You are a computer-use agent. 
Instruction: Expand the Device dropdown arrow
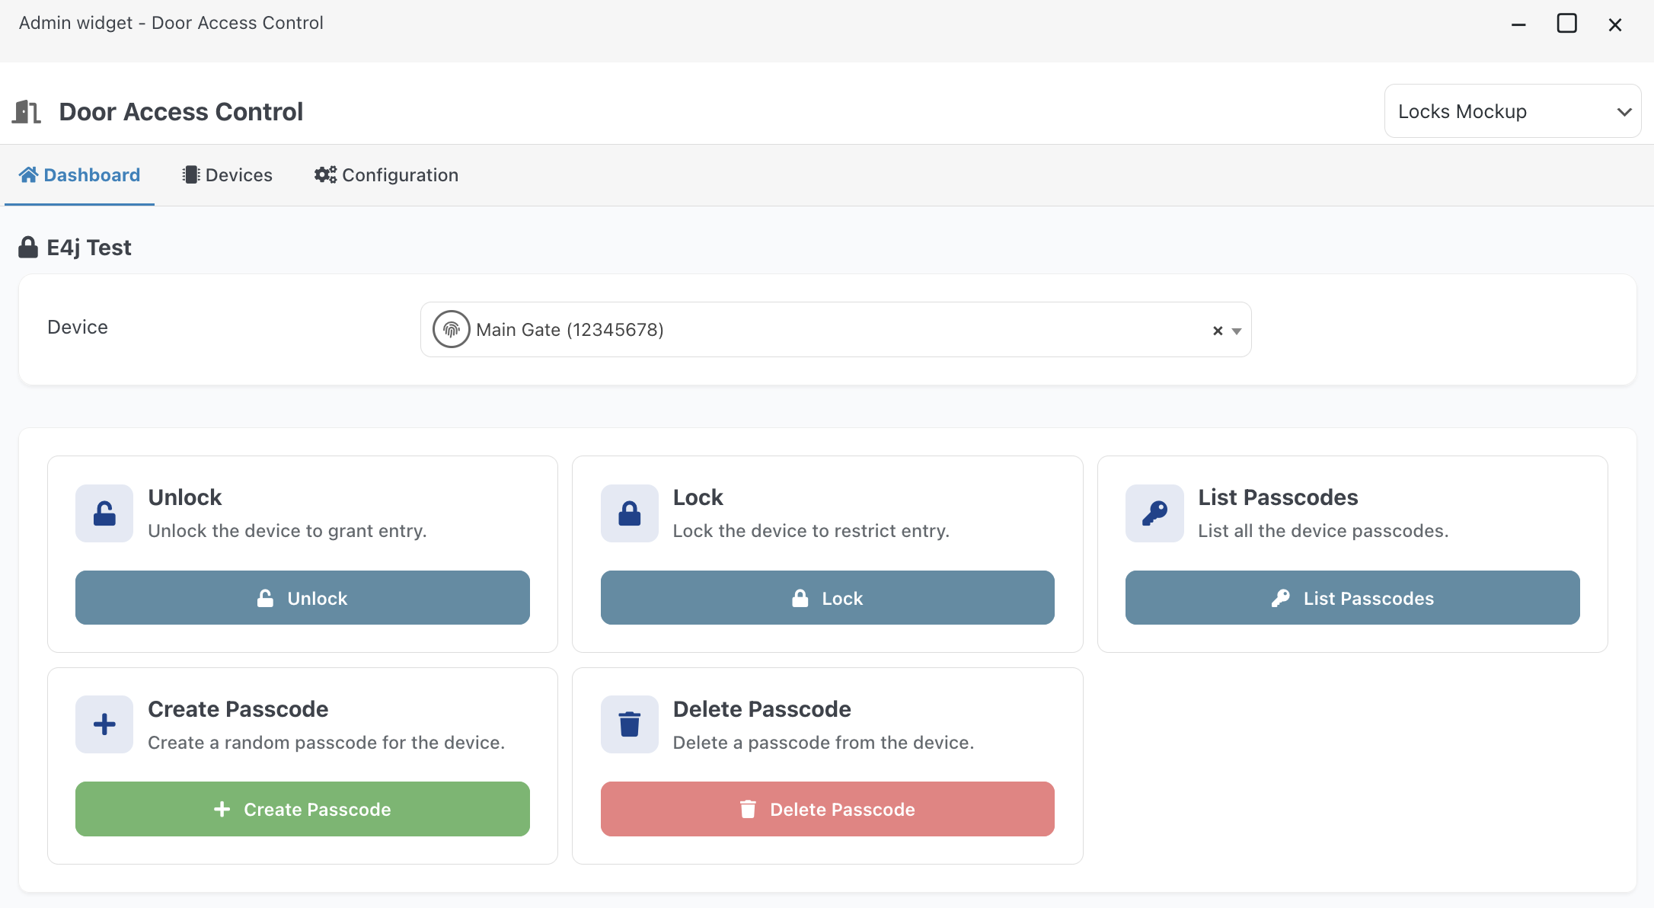1237,331
